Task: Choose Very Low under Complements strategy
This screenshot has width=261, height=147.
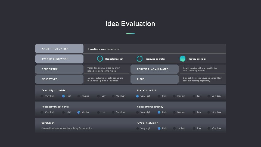Action: [x=209, y=112]
